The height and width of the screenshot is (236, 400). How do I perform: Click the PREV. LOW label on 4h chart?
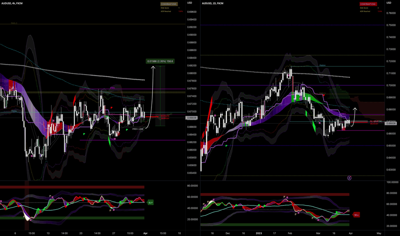pyautogui.click(x=138, y=129)
